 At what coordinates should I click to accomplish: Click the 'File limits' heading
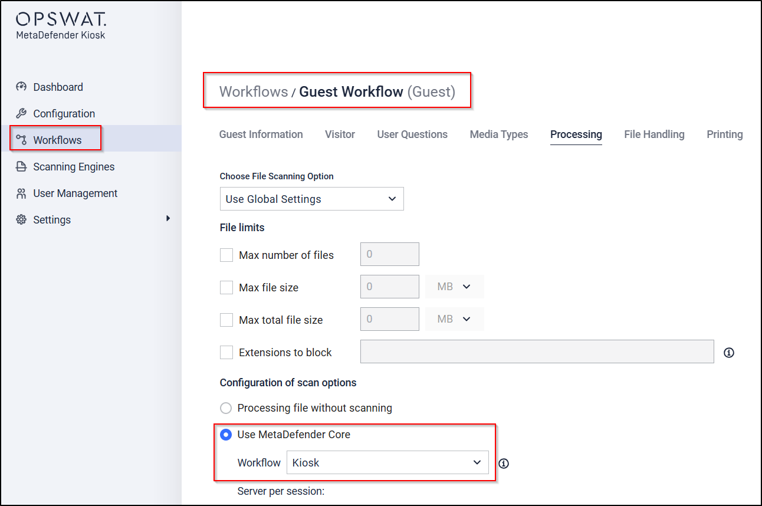click(242, 227)
